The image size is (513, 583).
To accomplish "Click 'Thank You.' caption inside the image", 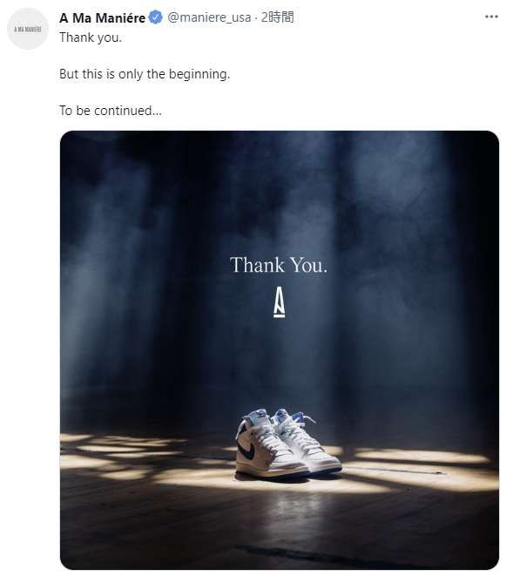I will coord(279,265).
